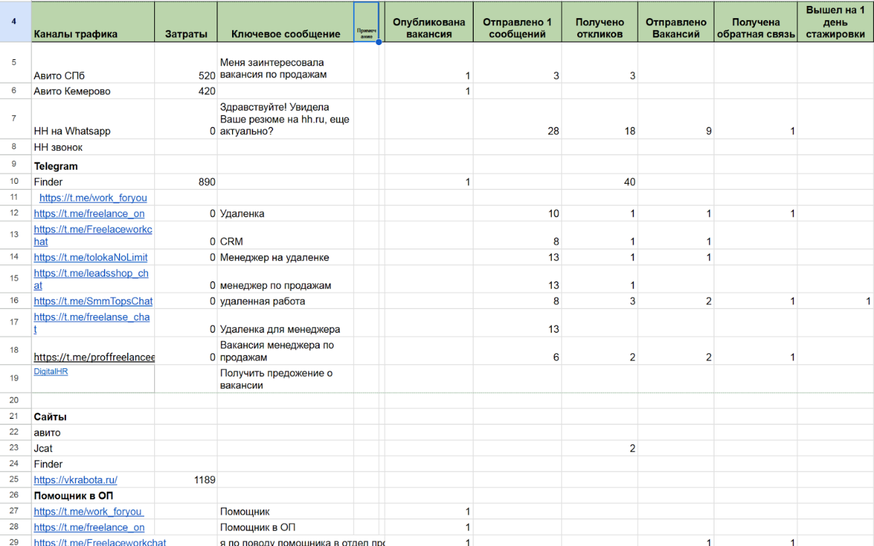Open the https://t.me/Freelaceworkchat link in row 13

(x=94, y=236)
